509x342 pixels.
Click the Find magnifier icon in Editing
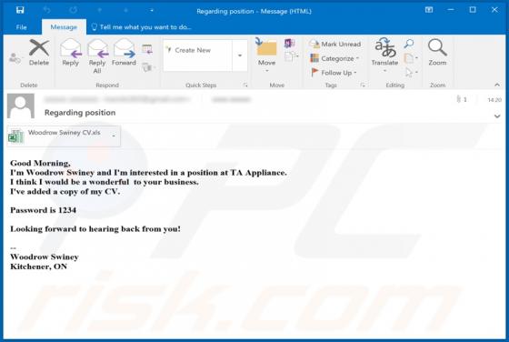click(x=409, y=44)
